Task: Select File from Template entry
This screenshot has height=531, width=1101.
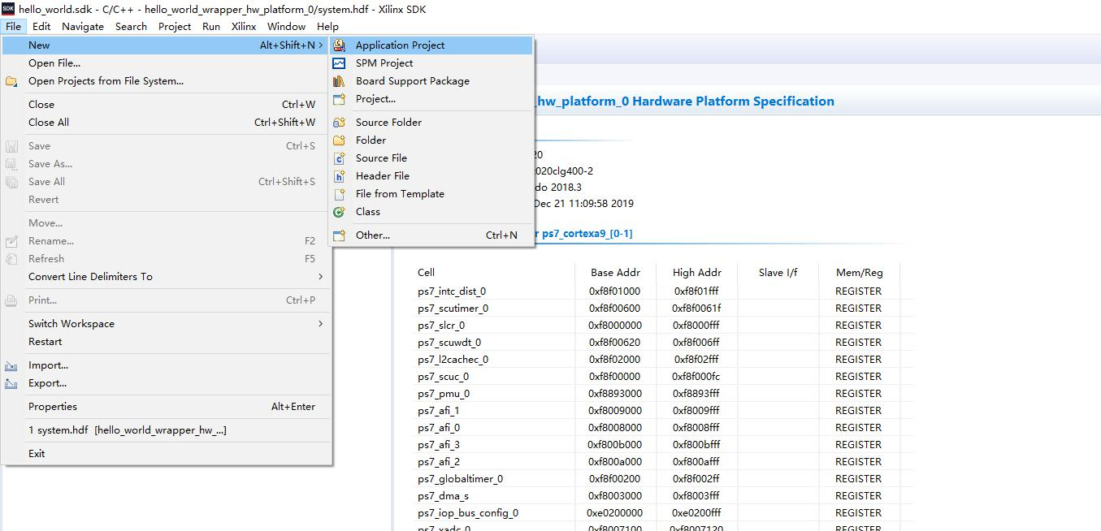Action: click(431, 194)
